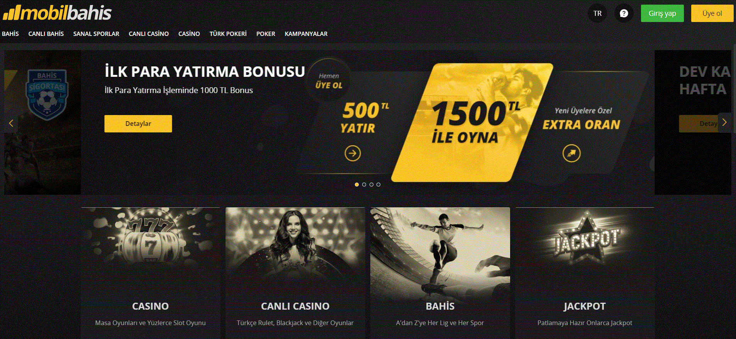This screenshot has height=339, width=736.
Task: Click the Detaylar button on bonus banner
Action: pyautogui.click(x=138, y=124)
